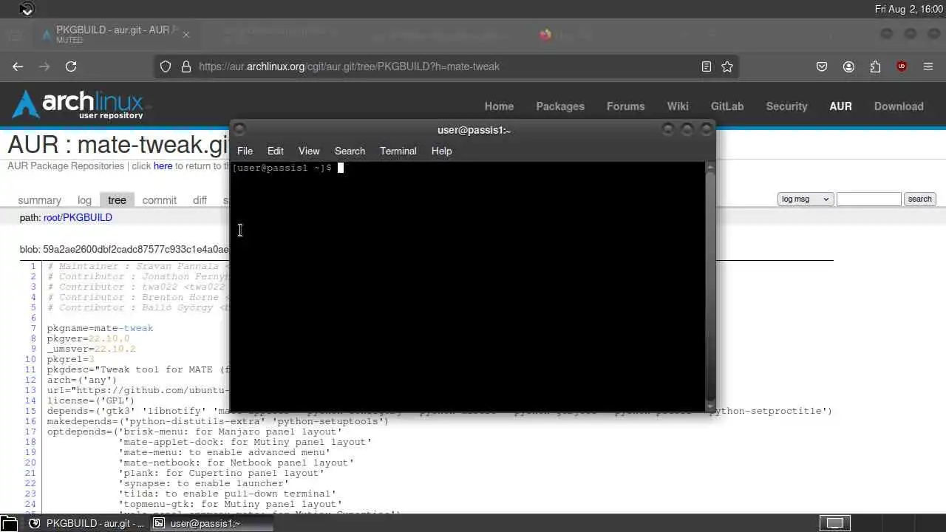Viewport: 946px width, 532px height.
Task: Click the workspace switcher in bottom panel
Action: pos(834,523)
